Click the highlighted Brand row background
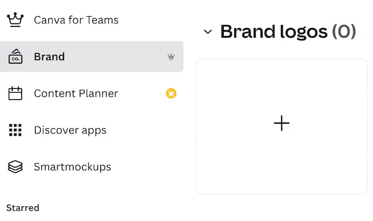Screen dimensions: 373x221 tap(92, 57)
